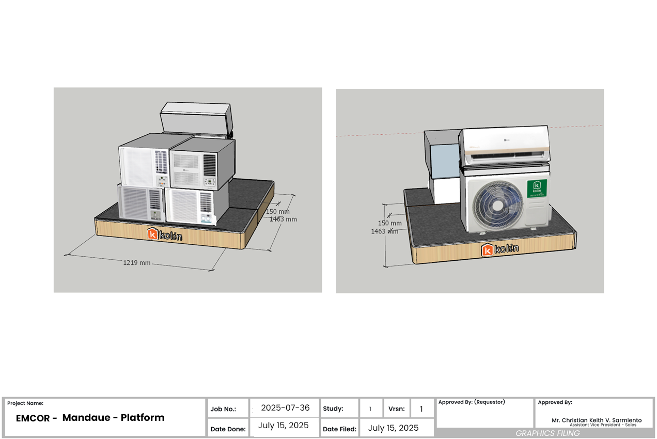Click the Vrsn value box

tap(421, 409)
